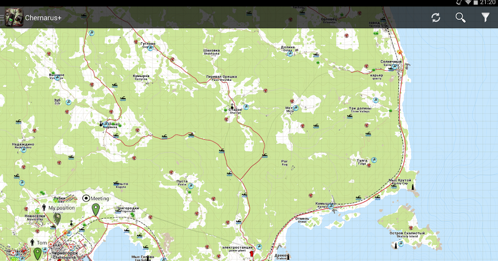This screenshot has width=498, height=261.
Task: Tap the Meeting marker label
Action: [100, 198]
